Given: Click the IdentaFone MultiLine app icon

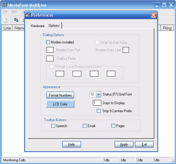Looking at the screenshot, I should (x=4, y=5).
